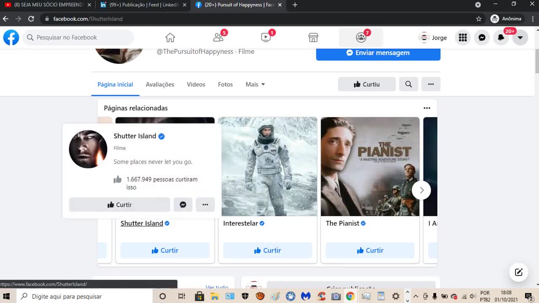539x303 pixels.
Task: Search within the page magnifier button
Action: point(408,84)
